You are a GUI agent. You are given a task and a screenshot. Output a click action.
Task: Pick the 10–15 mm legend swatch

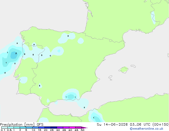tap(35, 128)
